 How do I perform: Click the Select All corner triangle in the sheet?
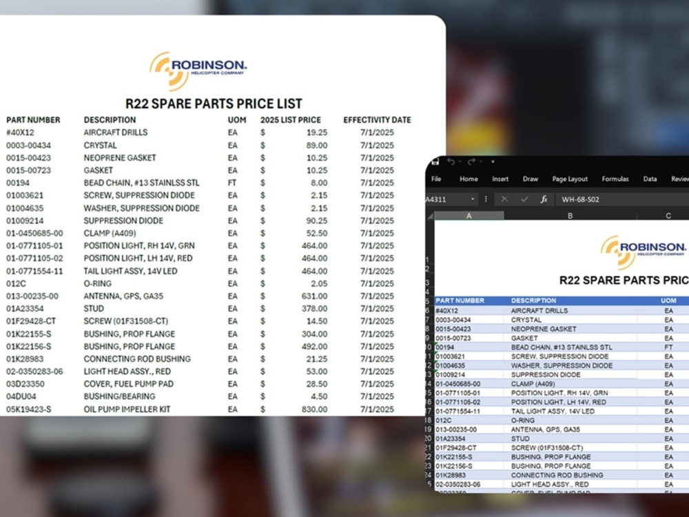[431, 216]
